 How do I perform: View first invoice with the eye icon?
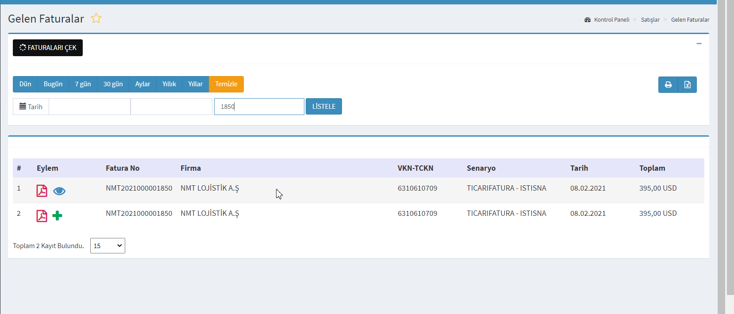[59, 191]
